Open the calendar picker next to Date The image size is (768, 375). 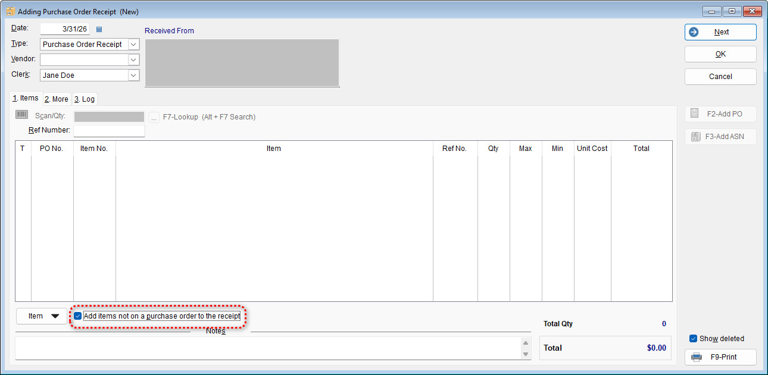[99, 29]
